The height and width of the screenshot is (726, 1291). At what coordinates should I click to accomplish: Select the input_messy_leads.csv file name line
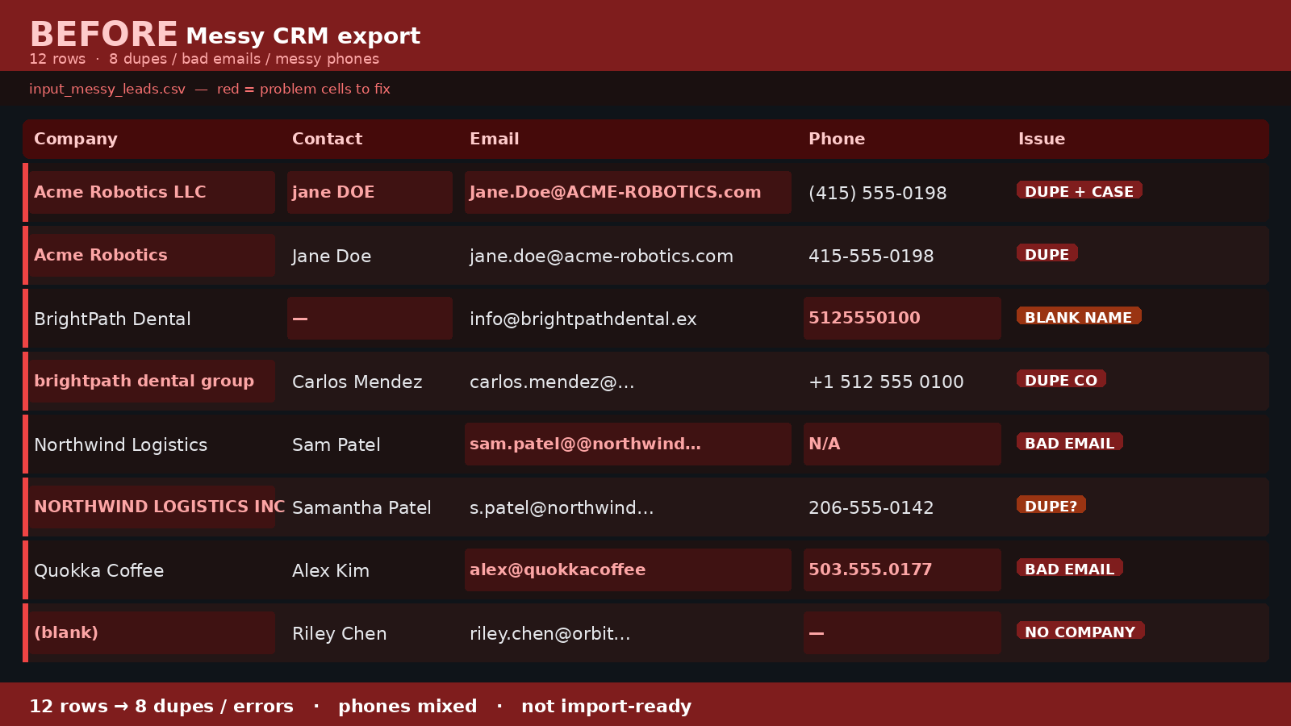[210, 89]
